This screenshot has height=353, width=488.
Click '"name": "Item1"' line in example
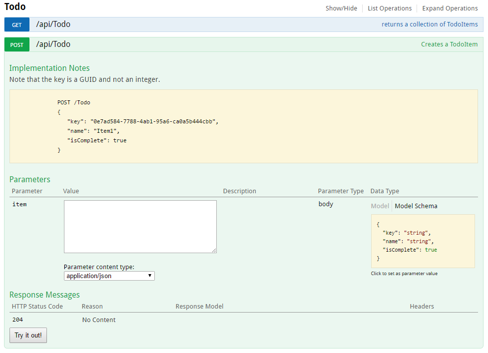tap(93, 131)
